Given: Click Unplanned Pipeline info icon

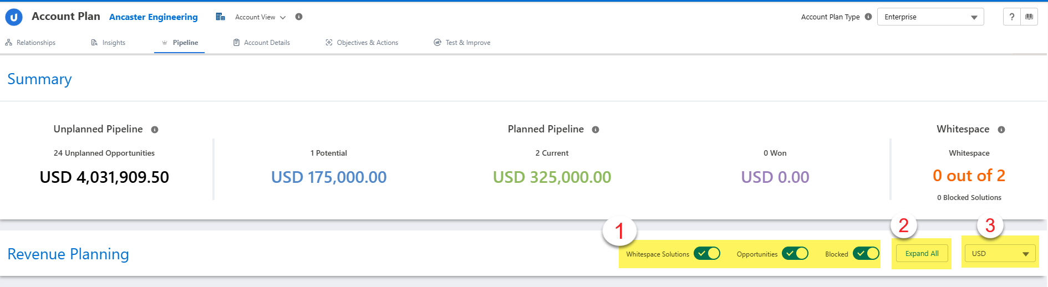Looking at the screenshot, I should click(x=155, y=130).
